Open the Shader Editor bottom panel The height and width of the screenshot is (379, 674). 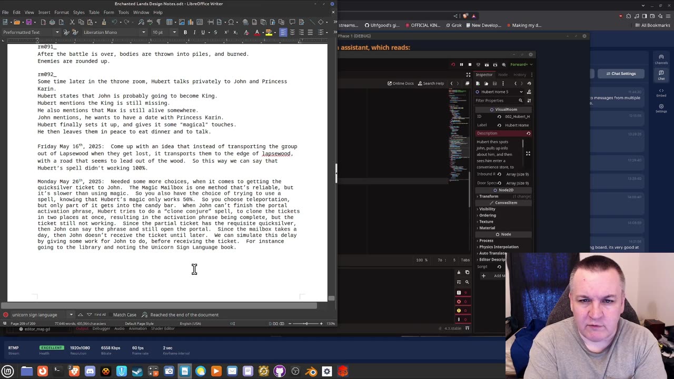coord(163,328)
